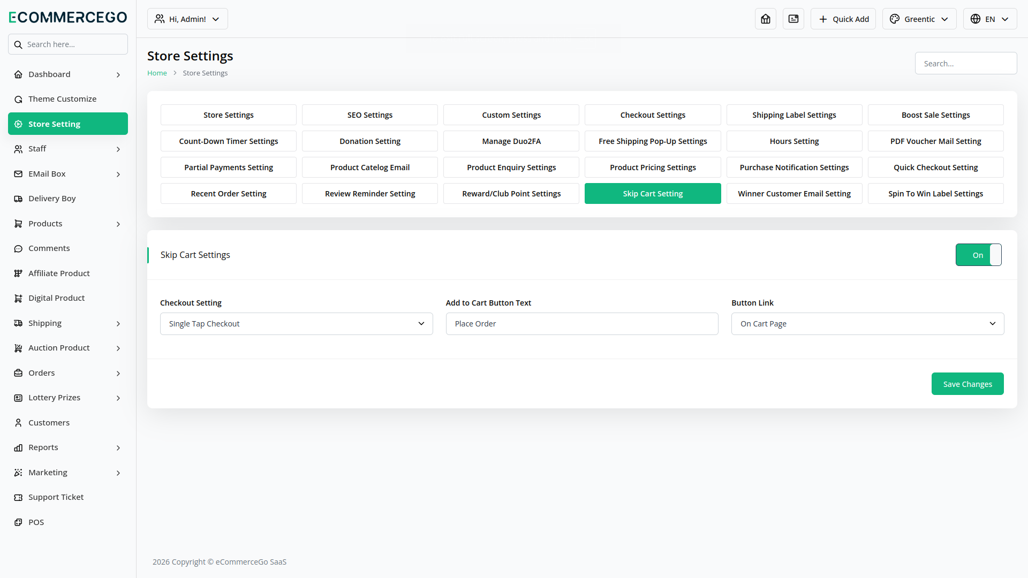1028x578 pixels.
Task: Click the Save Changes button
Action: [967, 384]
